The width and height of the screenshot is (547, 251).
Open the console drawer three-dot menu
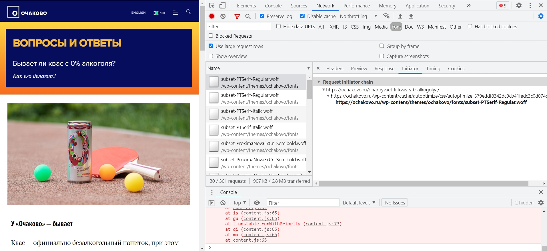tap(212, 192)
